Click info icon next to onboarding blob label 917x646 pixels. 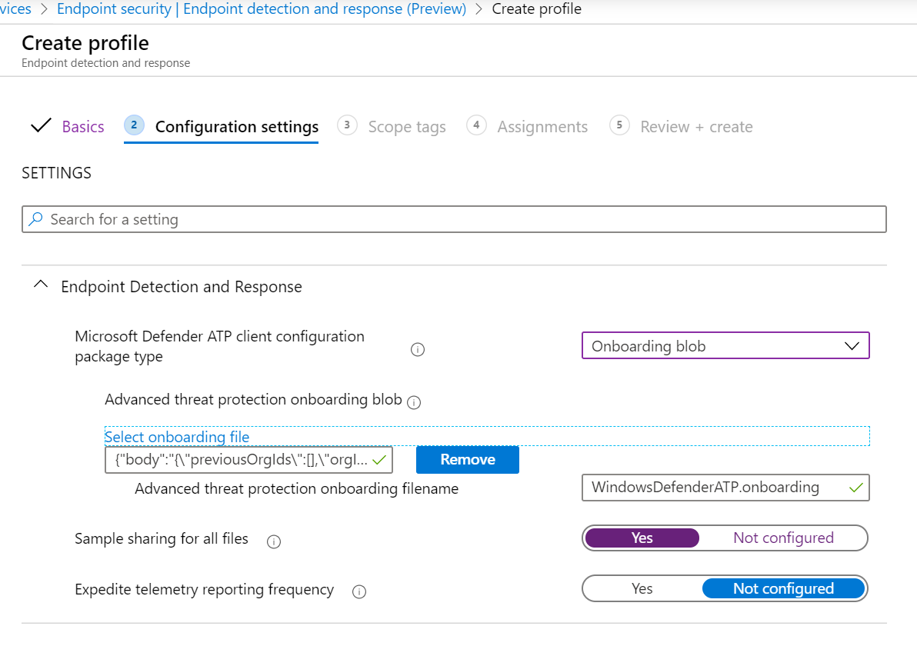414,402
